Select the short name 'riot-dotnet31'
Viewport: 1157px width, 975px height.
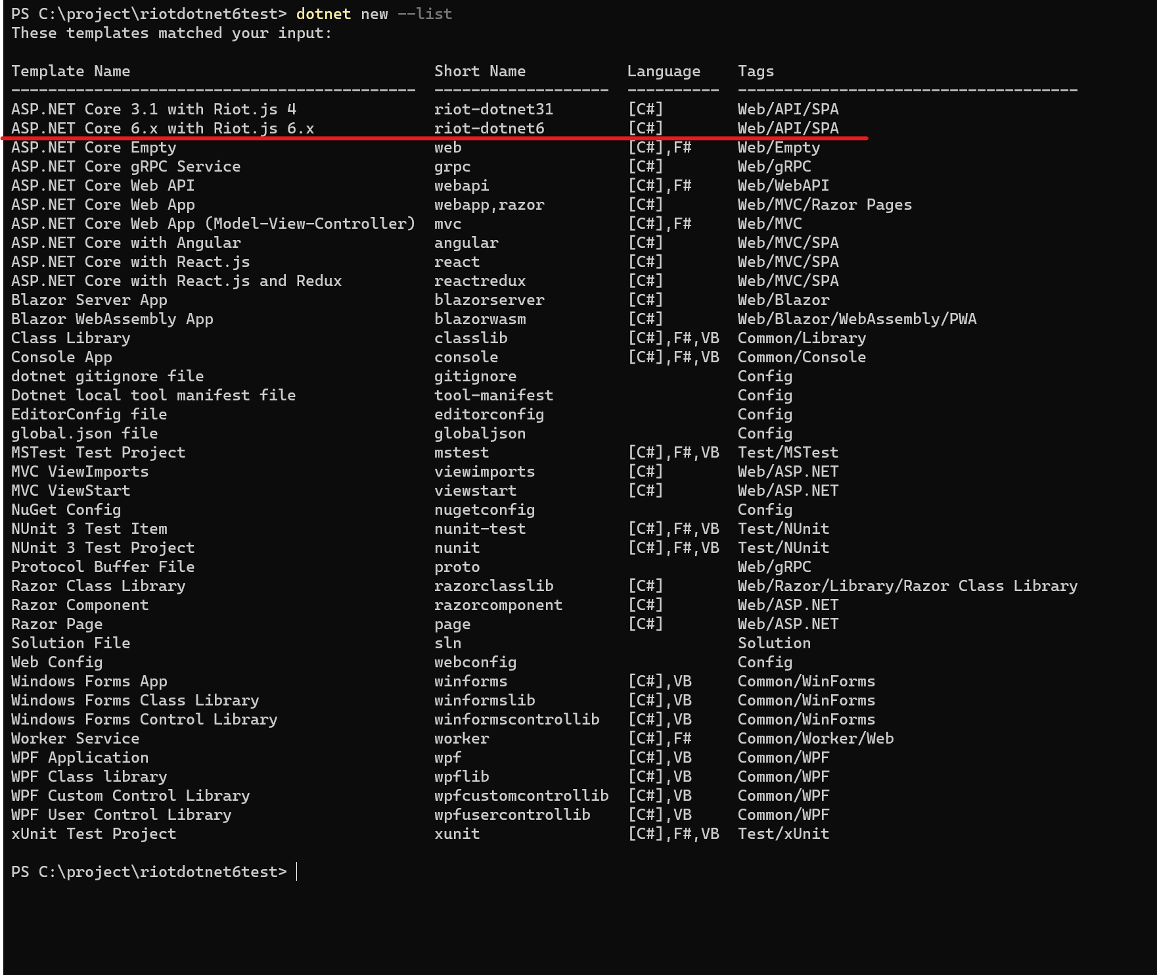[493, 109]
